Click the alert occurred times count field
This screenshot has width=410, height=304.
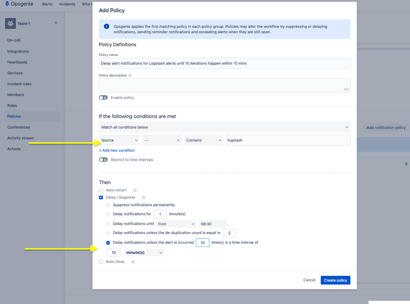(203, 243)
